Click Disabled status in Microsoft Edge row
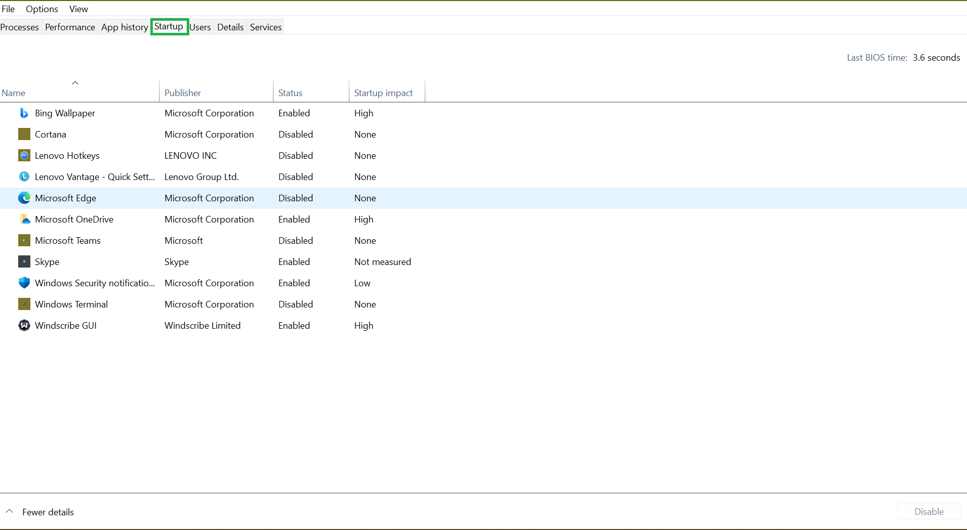Viewport: 967px width, 530px height. pos(296,198)
